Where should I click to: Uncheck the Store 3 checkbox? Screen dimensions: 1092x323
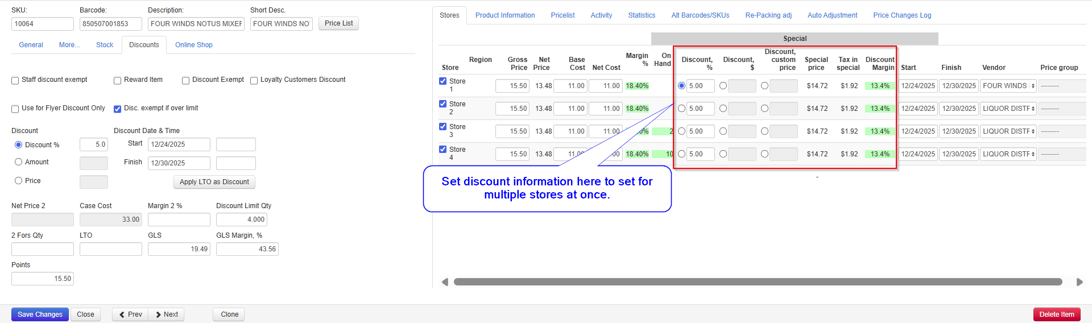tap(443, 127)
